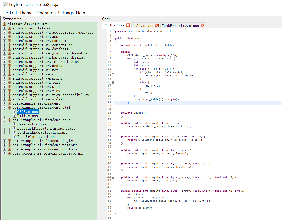Expand the android.support.v4.content.pm package
This screenshot has height=220, width=282.
[x=5, y=45]
